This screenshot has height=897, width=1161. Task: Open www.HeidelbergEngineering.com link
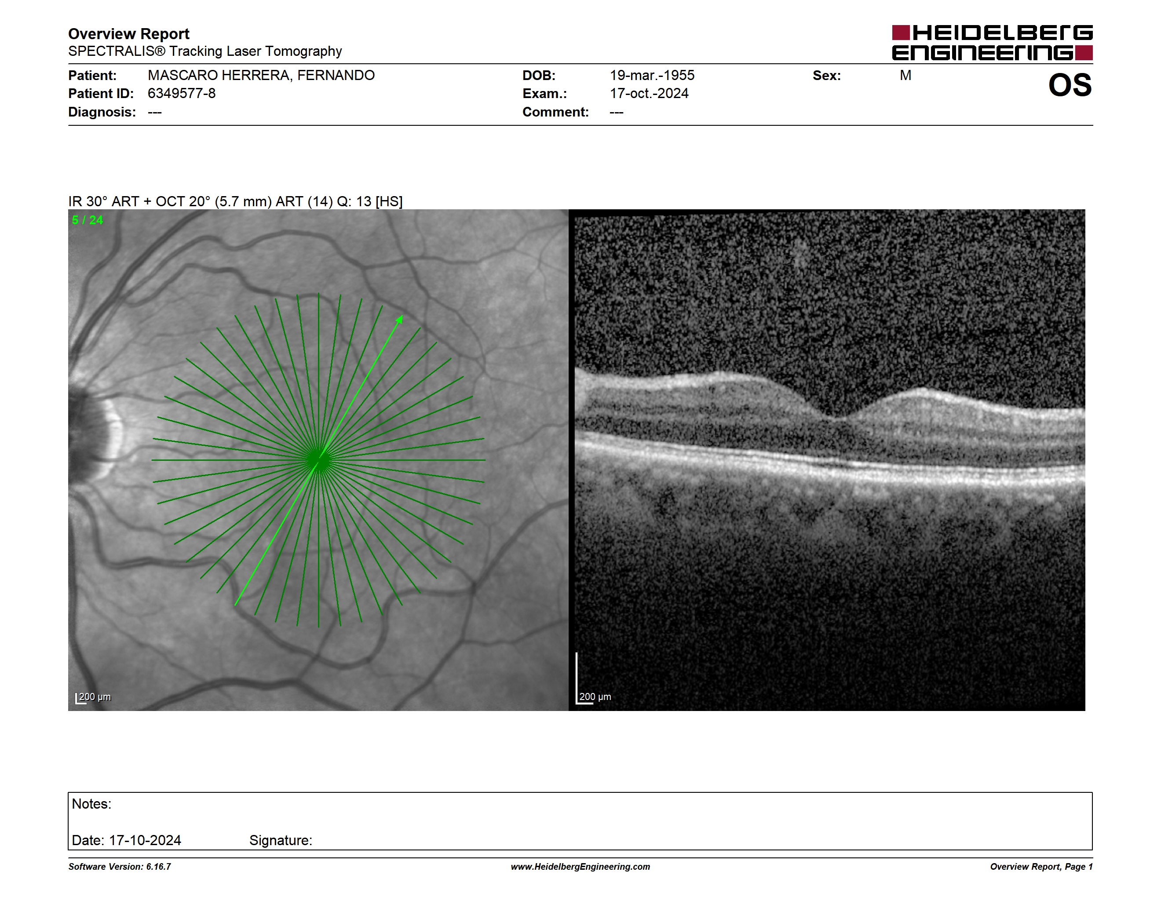pos(580,867)
